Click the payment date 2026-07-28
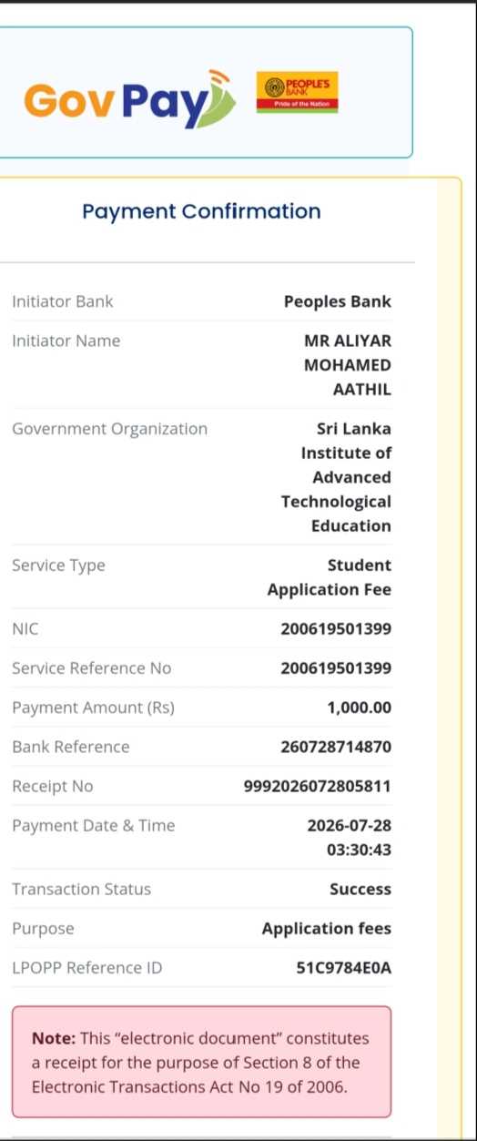Image resolution: width=477 pixels, height=1141 pixels. coord(350,826)
